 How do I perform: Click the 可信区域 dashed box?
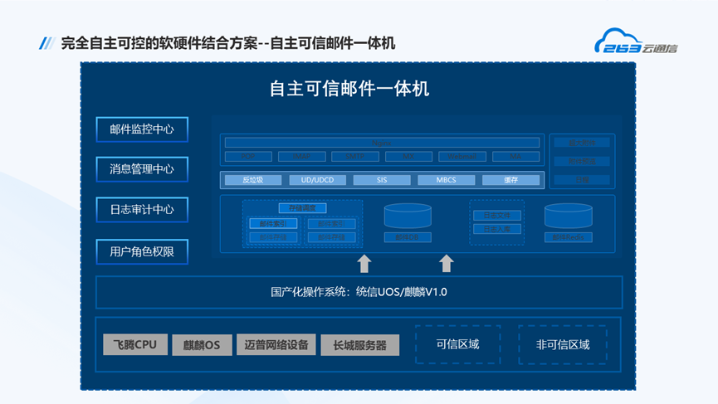(457, 344)
